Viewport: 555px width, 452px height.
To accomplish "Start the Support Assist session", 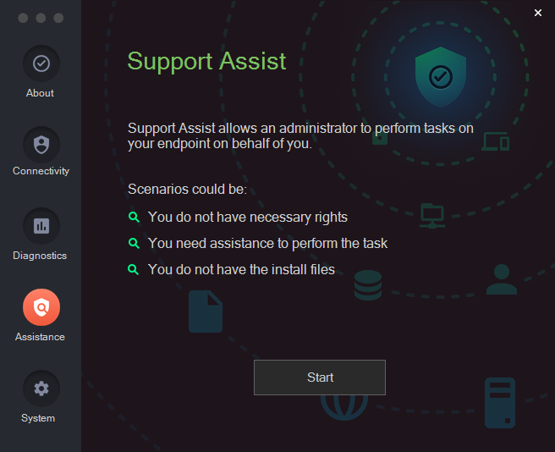I will [x=320, y=378].
